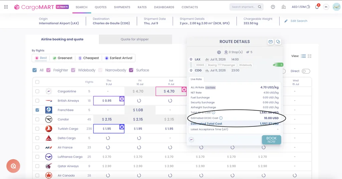
Task: Toggle the Freighter checkbox
Action: tap(49, 70)
